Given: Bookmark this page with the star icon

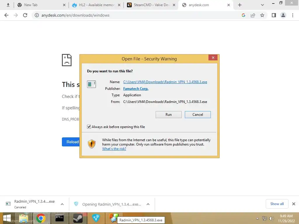Looking at the screenshot, I should 262,15.
